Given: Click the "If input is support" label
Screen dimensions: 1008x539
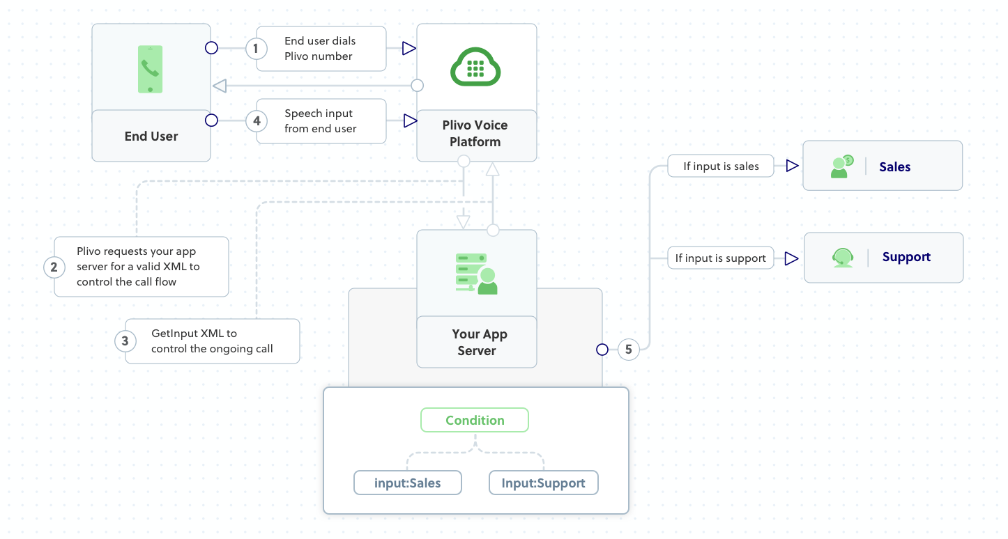Looking at the screenshot, I should point(721,258).
